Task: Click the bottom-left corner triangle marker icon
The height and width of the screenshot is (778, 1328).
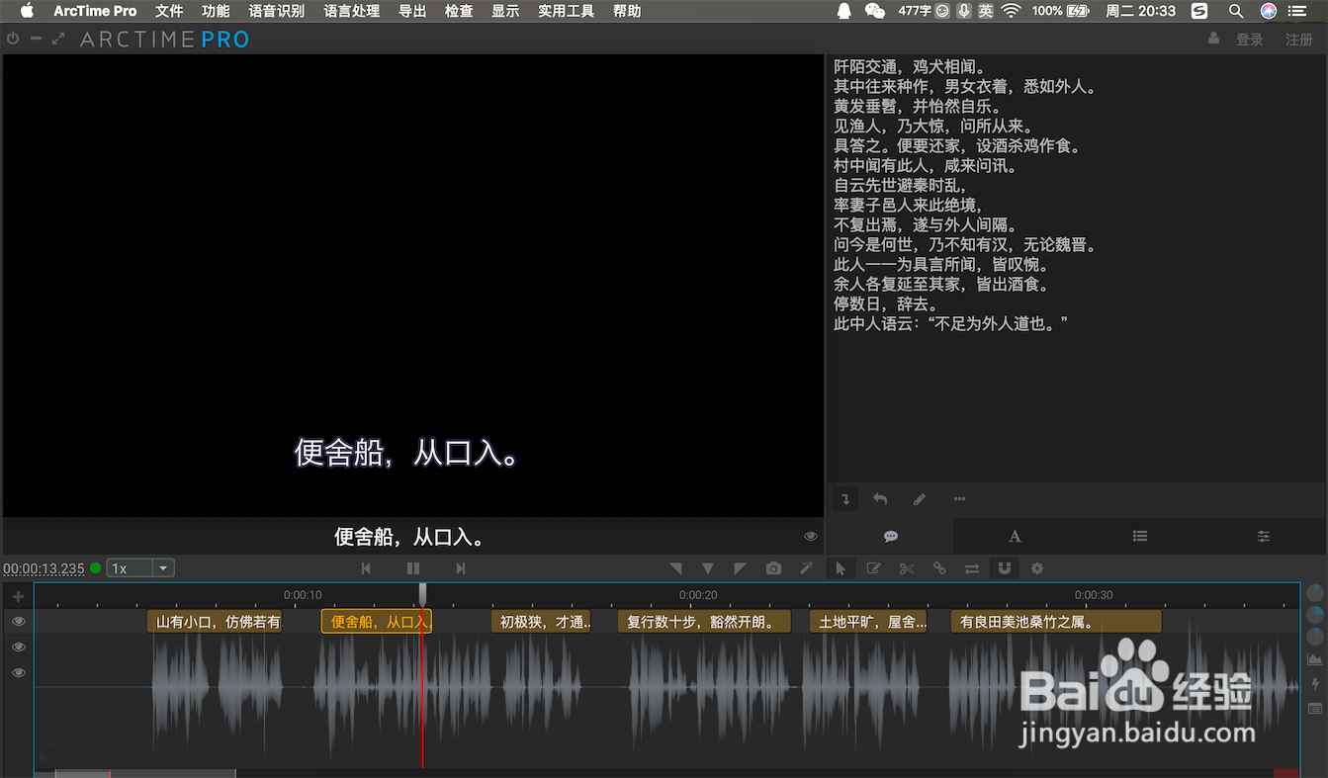Action: pos(740,568)
